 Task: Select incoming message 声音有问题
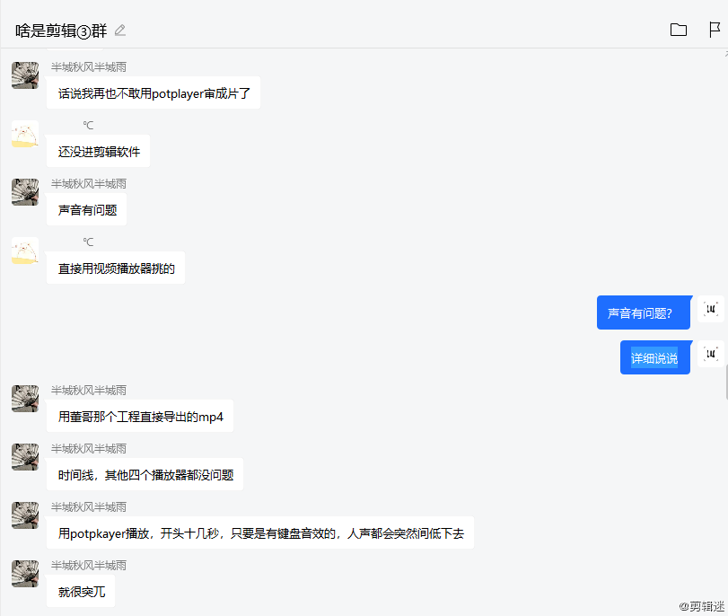(x=87, y=209)
